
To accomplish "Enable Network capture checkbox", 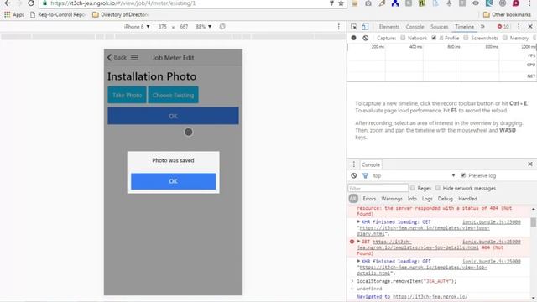I will 403,38.
